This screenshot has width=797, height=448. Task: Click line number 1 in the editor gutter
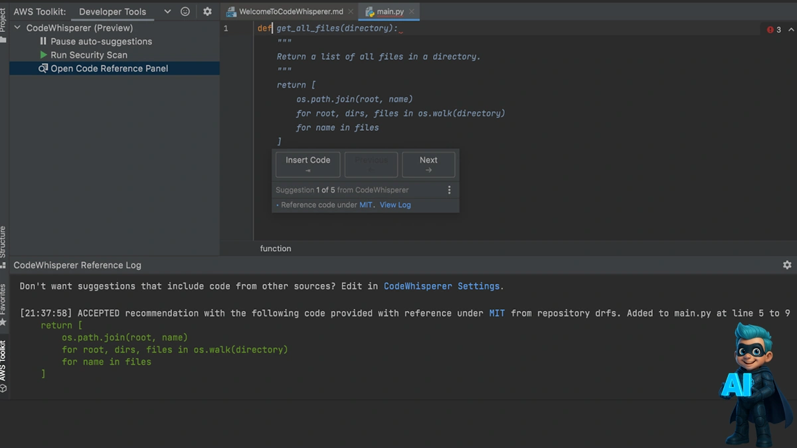tap(226, 29)
